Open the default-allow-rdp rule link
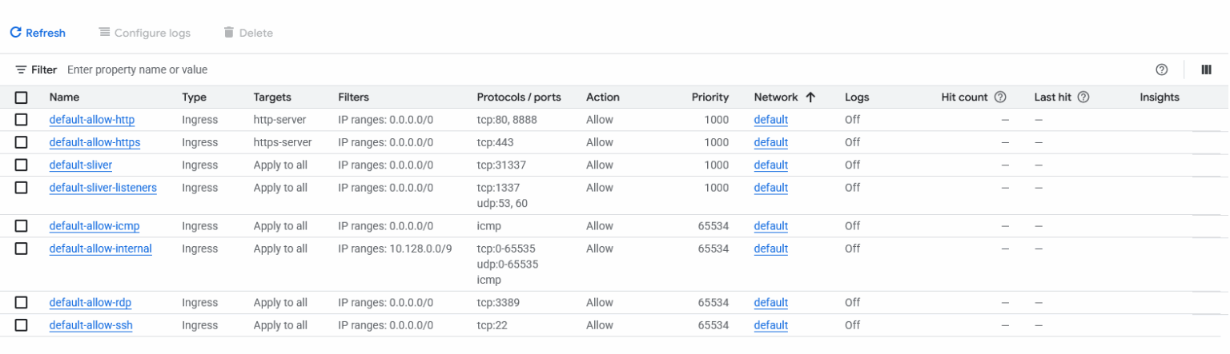1230x354 pixels. click(90, 303)
